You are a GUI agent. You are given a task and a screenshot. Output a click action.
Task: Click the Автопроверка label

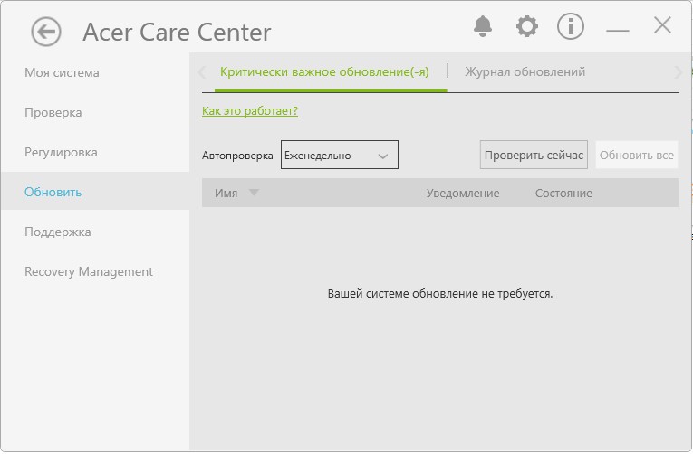click(237, 156)
